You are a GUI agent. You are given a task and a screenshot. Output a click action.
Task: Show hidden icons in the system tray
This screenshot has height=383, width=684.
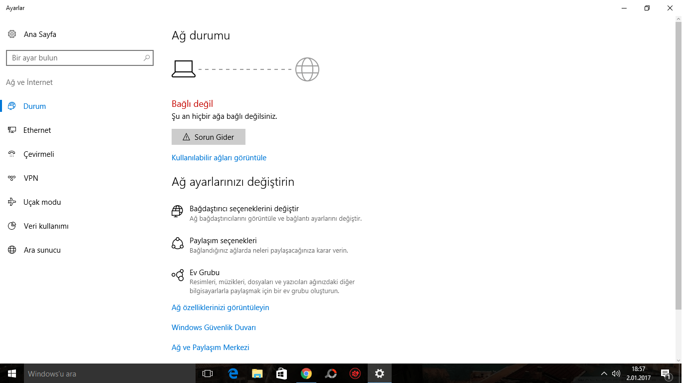point(603,373)
